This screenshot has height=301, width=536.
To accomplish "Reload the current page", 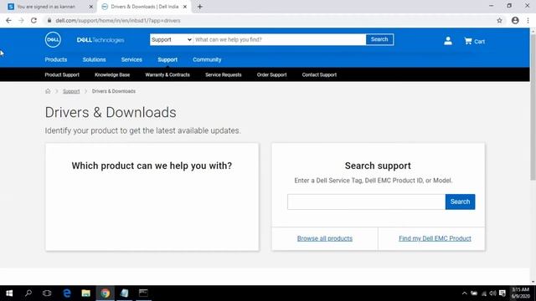I will coord(33,20).
